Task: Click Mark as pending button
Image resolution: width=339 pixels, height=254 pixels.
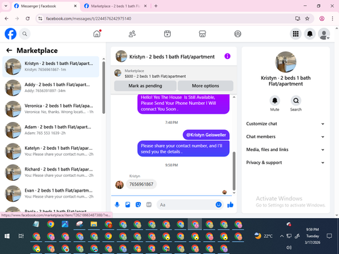Action: [145, 86]
